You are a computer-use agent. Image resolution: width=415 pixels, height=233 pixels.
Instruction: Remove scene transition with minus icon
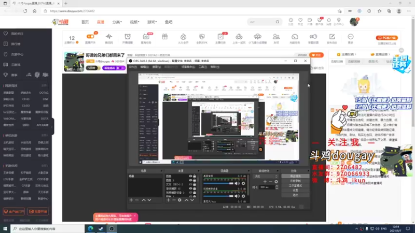pos(270,182)
